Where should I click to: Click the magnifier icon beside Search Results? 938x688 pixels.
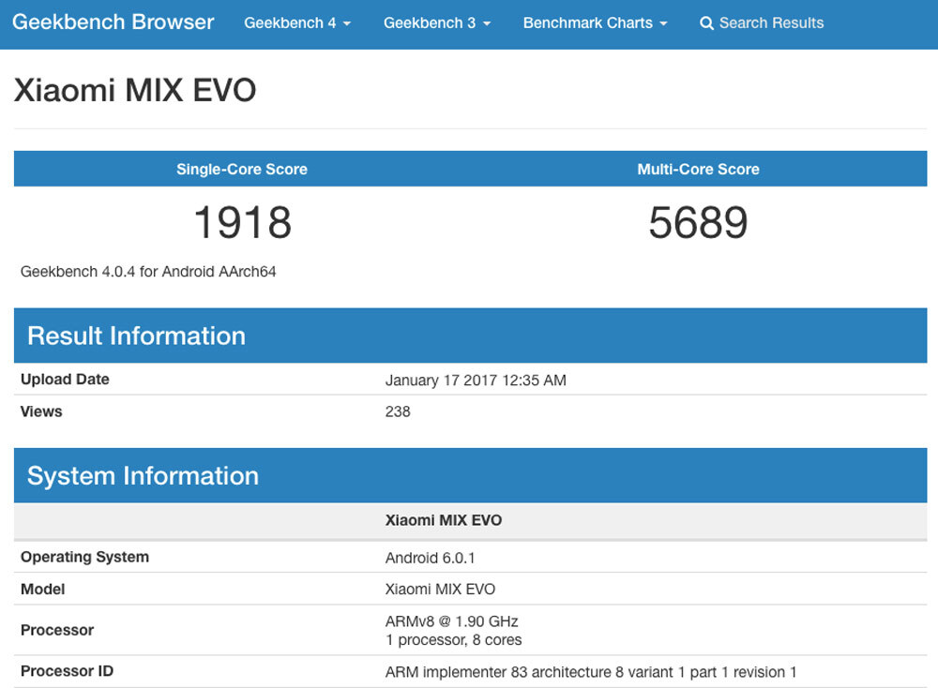(x=706, y=23)
